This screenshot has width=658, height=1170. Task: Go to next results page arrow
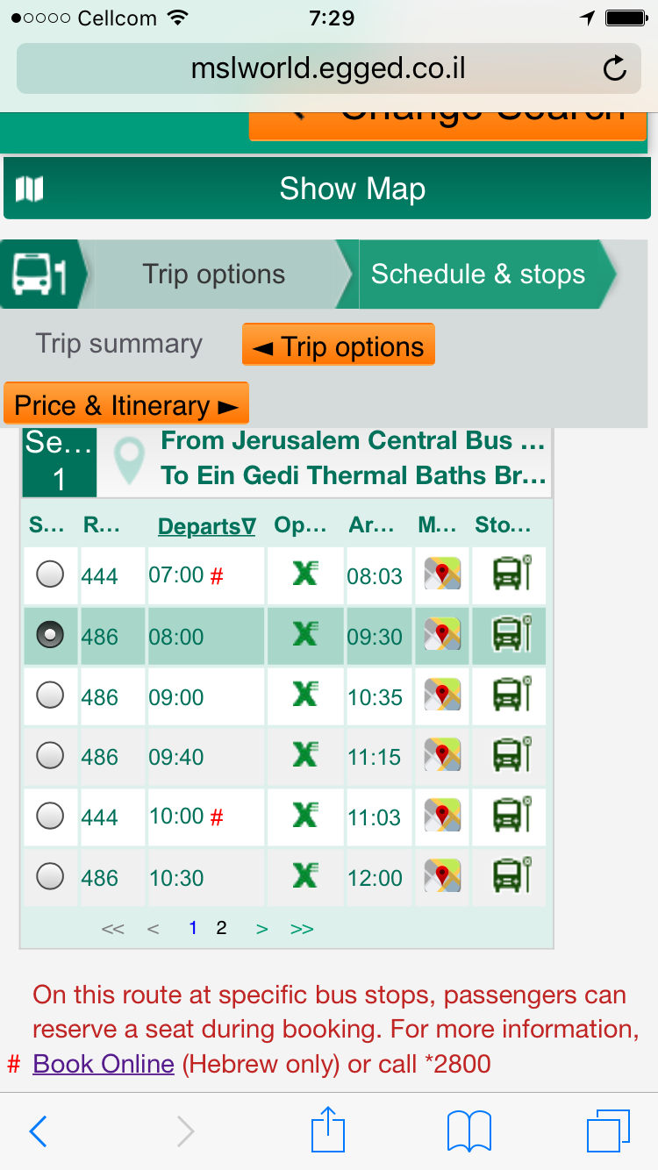click(x=261, y=929)
